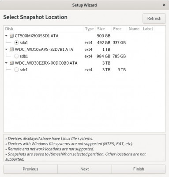Click the Select Snapshot Location heading

[x=35, y=17]
